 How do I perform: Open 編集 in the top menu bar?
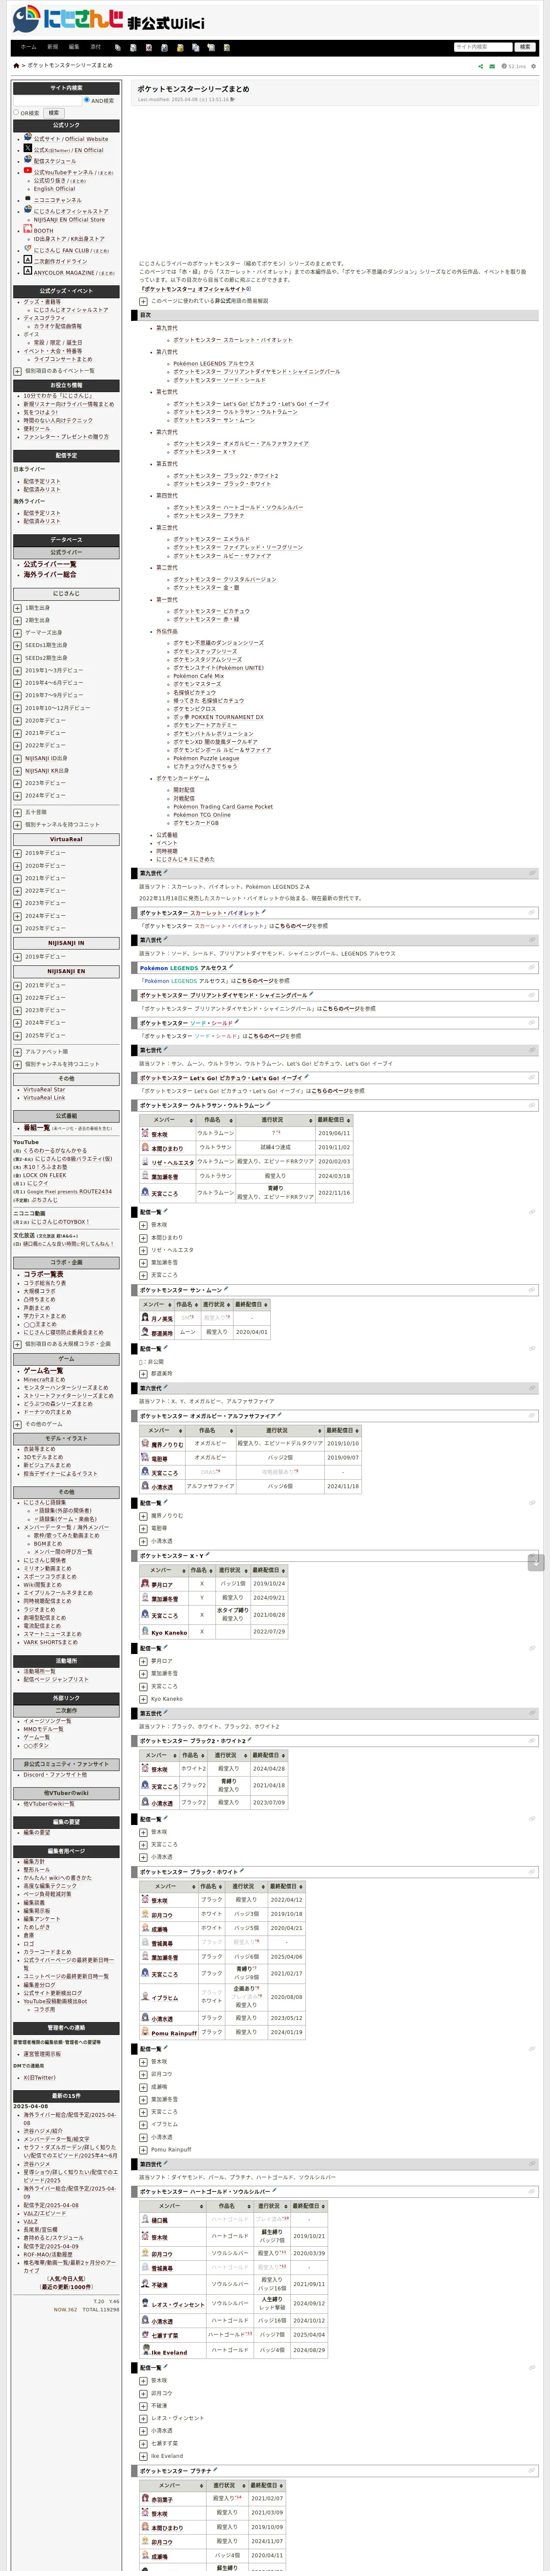pyautogui.click(x=74, y=47)
